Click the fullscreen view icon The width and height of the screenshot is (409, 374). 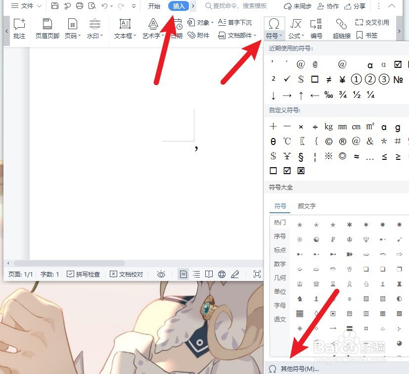257,274
